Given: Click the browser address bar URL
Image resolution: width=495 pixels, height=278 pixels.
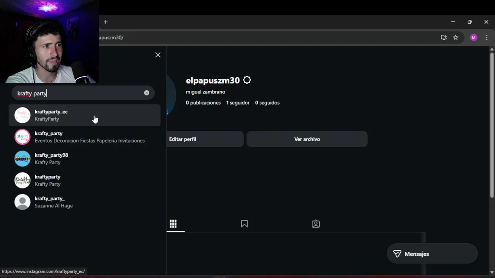Looking at the screenshot, I should [x=111, y=37].
